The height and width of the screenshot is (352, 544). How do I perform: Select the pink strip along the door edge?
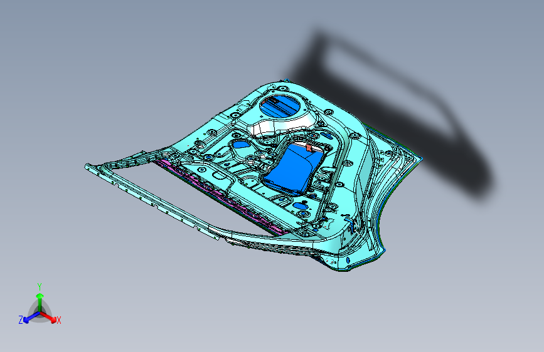pos(222,198)
